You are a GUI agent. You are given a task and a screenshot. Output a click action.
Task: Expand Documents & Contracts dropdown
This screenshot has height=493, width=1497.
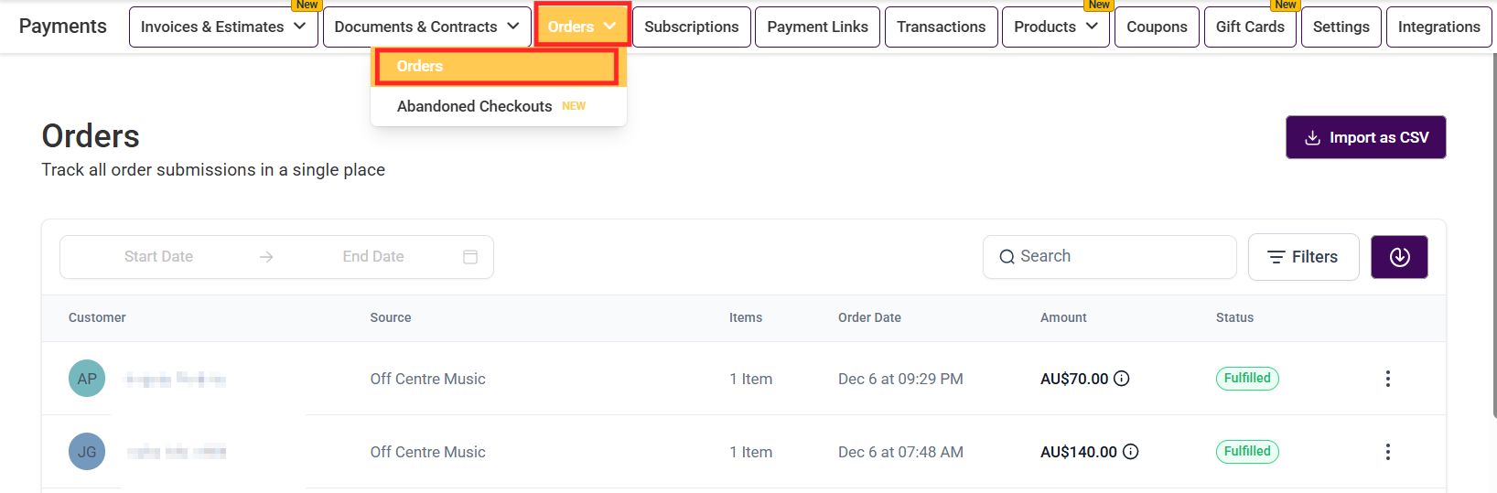(x=426, y=27)
